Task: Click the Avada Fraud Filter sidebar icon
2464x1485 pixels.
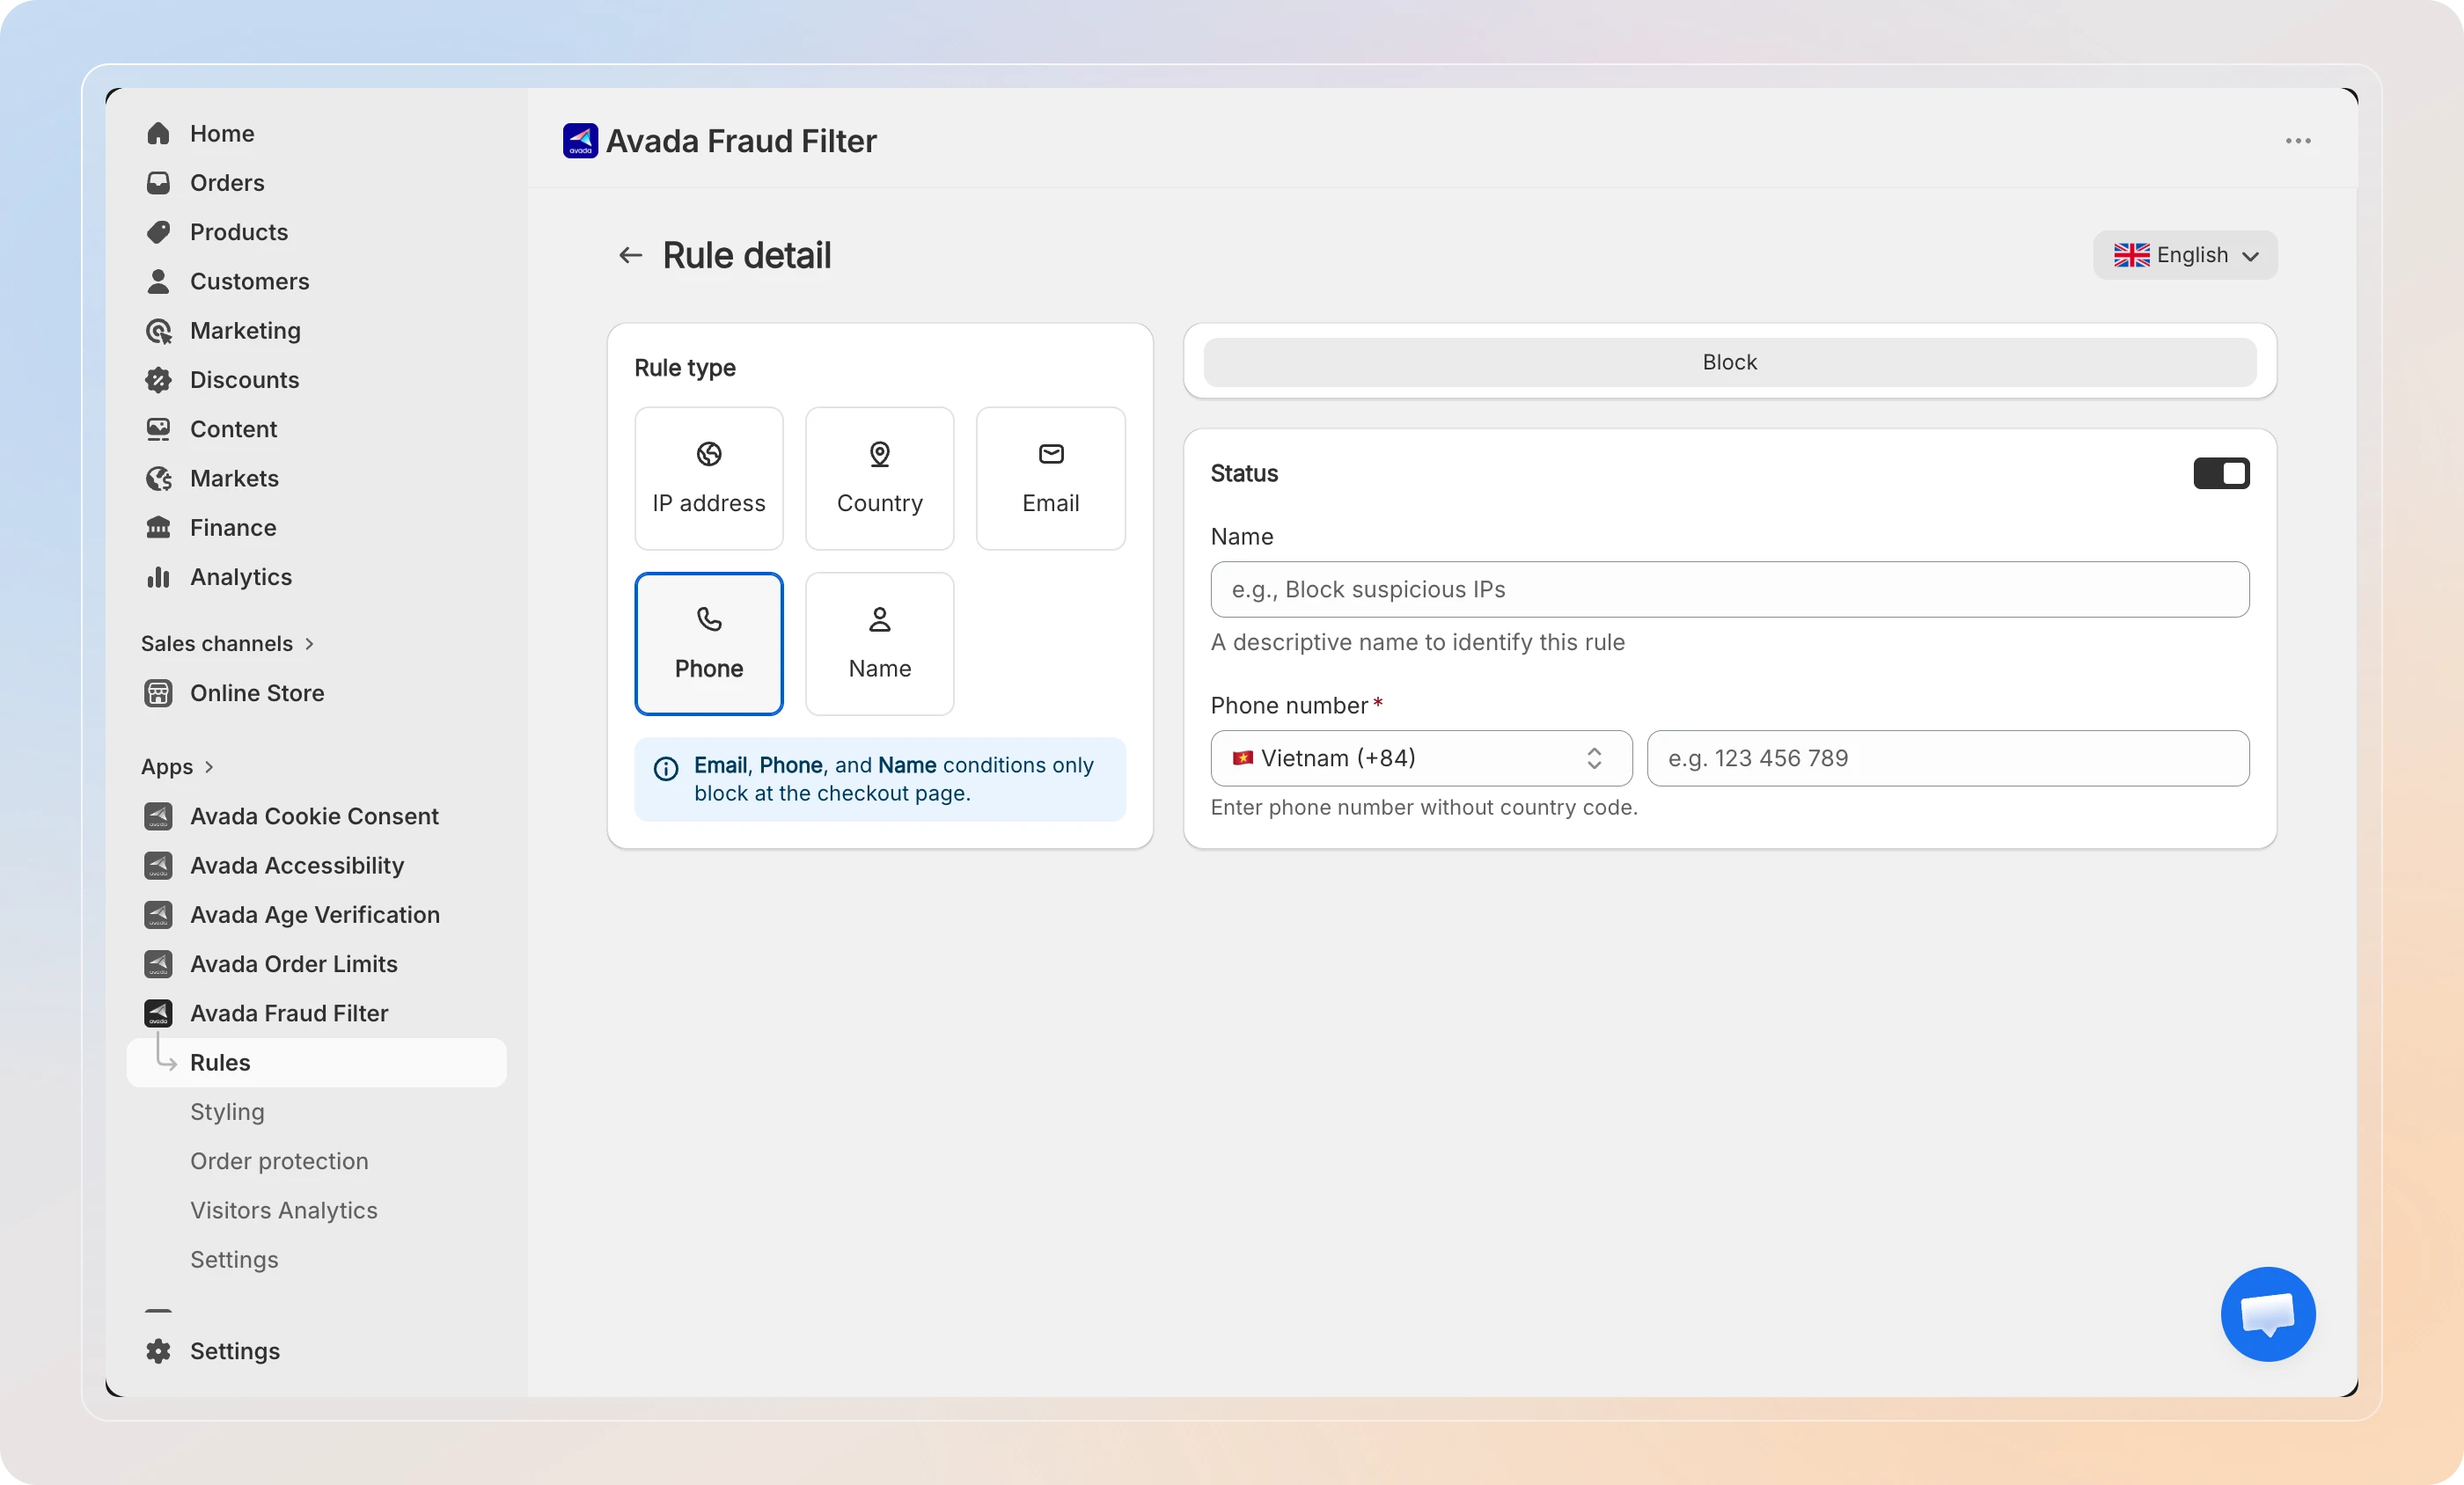Action: coord(158,1013)
